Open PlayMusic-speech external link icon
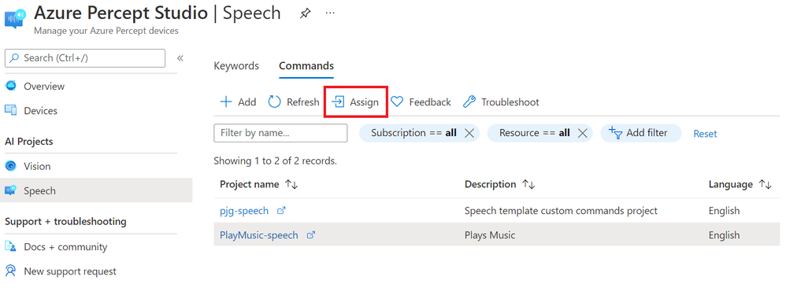The image size is (786, 295). (x=311, y=235)
